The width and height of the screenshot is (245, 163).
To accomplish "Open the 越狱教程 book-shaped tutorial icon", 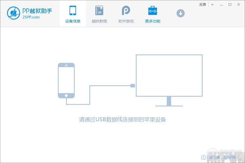I will pyautogui.click(x=99, y=10).
